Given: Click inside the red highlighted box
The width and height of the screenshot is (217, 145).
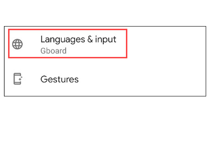Looking at the screenshot, I should click(68, 43).
